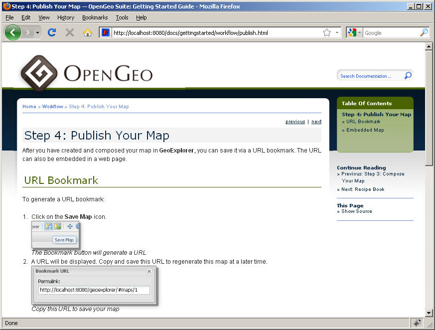Screen dimensions: 435x330
Task: Reload the page with the refresh icon
Action: [x=51, y=32]
